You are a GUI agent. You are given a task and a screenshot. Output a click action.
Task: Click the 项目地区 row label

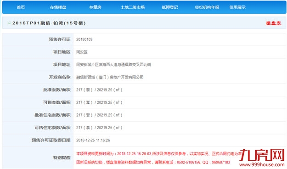click(x=62, y=52)
